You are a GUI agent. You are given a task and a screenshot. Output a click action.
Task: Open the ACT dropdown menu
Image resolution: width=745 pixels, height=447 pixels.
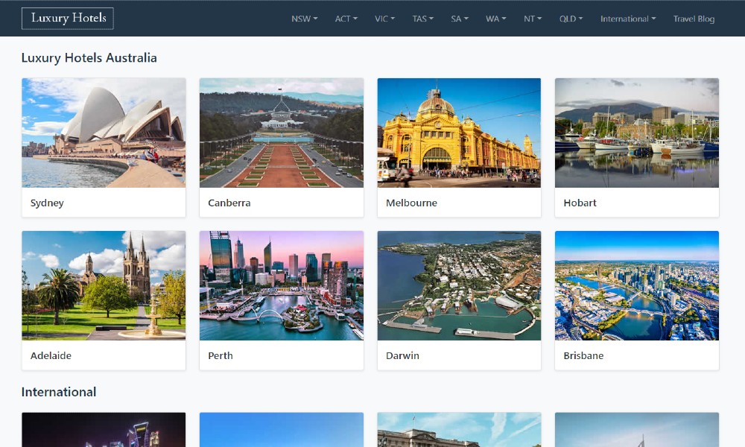pyautogui.click(x=346, y=19)
